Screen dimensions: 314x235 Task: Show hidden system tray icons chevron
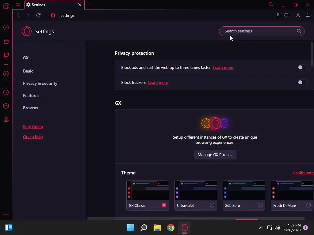click(x=261, y=228)
